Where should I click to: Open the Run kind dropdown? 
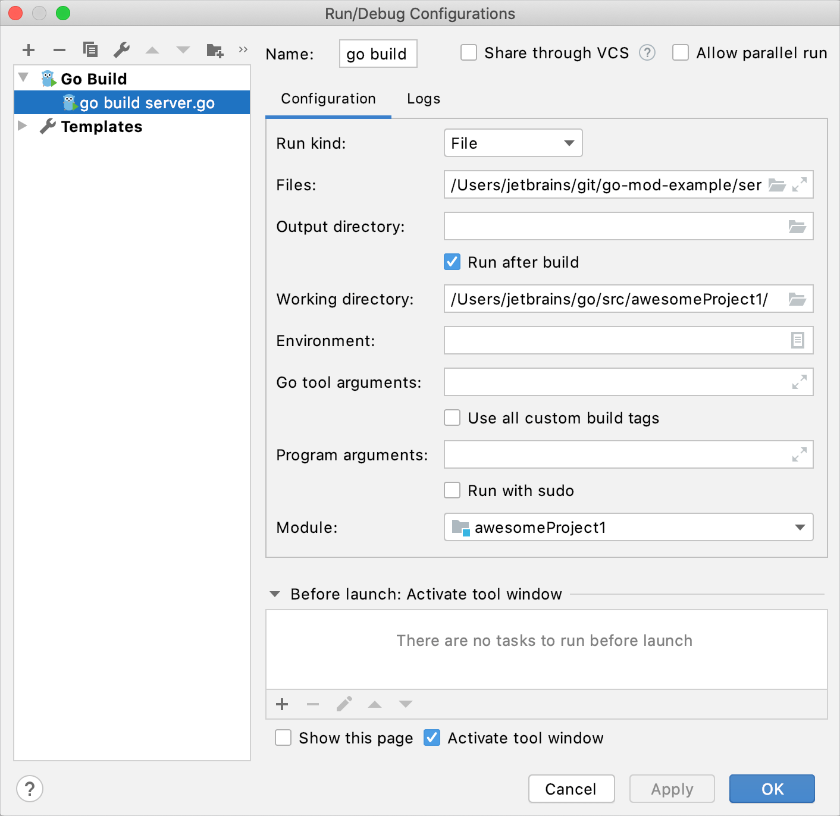tap(513, 143)
